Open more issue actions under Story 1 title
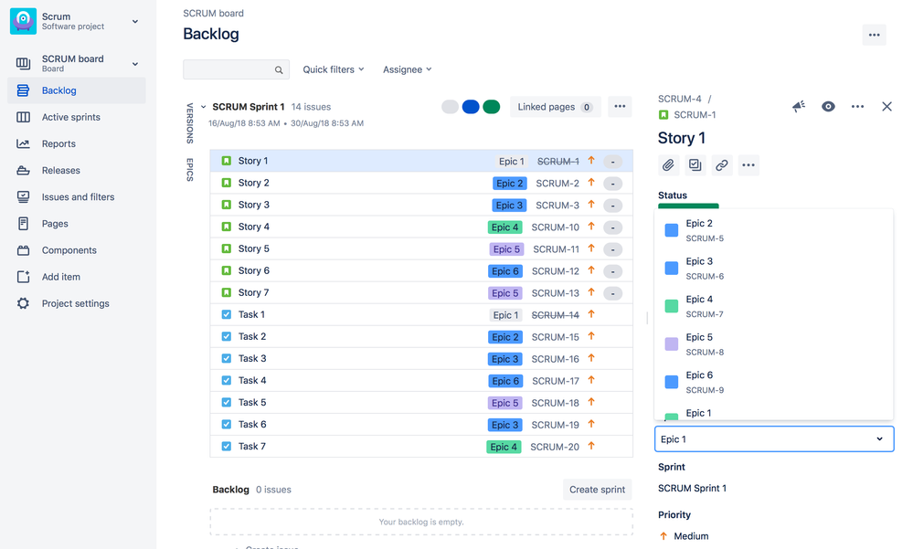The image size is (913, 549). 748,165
